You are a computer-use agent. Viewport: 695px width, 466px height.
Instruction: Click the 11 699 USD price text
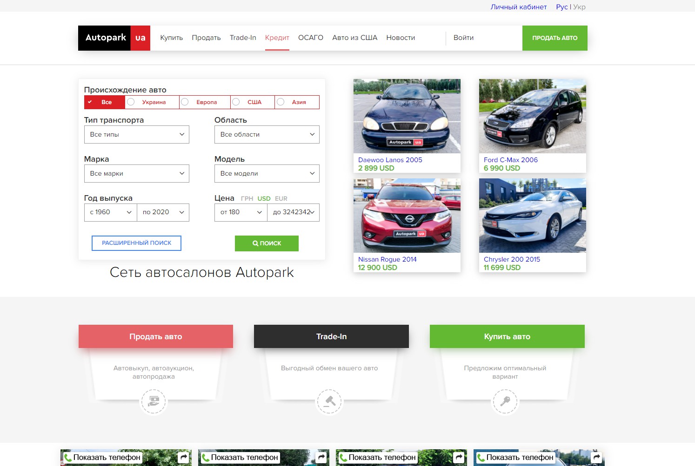click(502, 268)
